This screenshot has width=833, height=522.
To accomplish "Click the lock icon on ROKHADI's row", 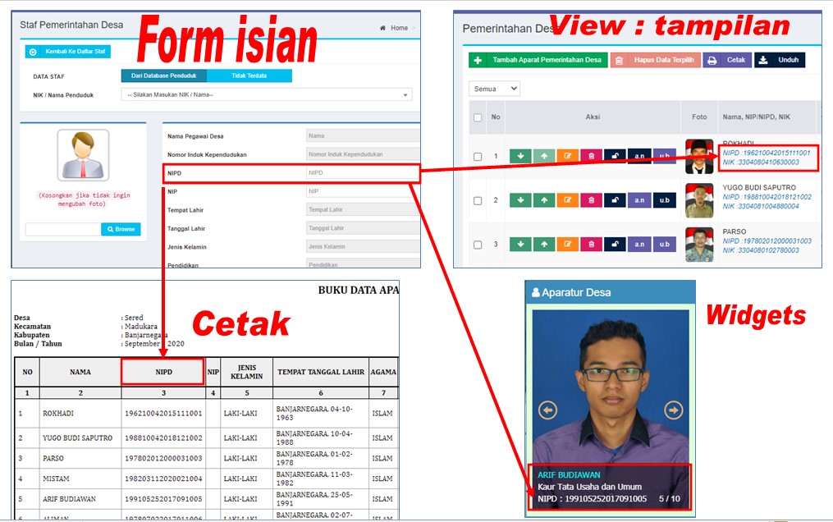I will (x=614, y=154).
